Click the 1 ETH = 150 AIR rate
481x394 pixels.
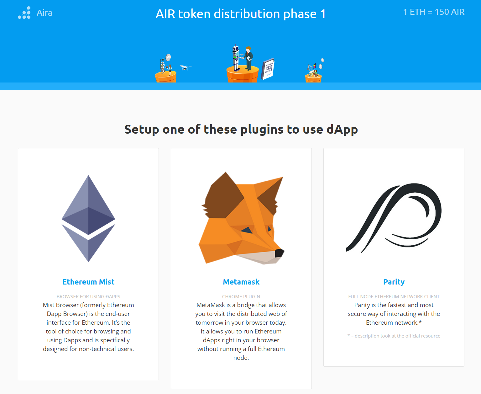coord(434,12)
